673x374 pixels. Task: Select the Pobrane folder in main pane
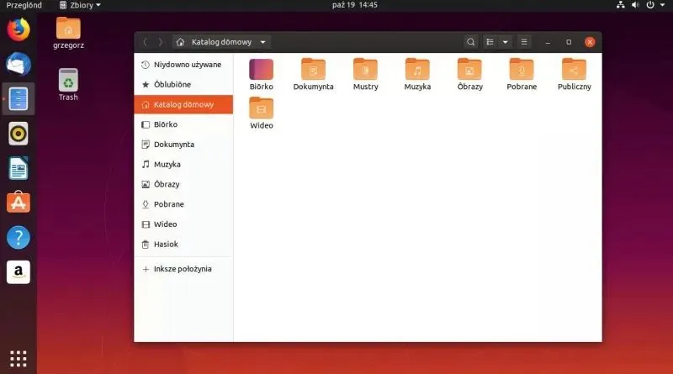pyautogui.click(x=522, y=74)
